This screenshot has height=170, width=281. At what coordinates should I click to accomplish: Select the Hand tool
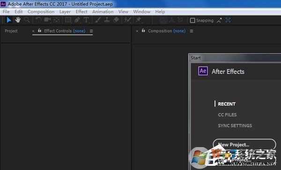point(18,20)
